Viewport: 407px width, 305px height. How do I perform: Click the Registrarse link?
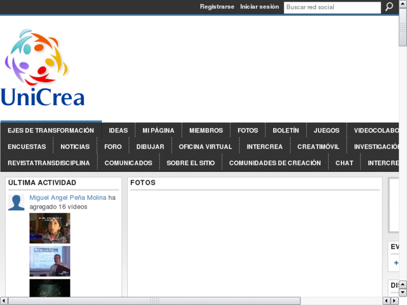217,7
